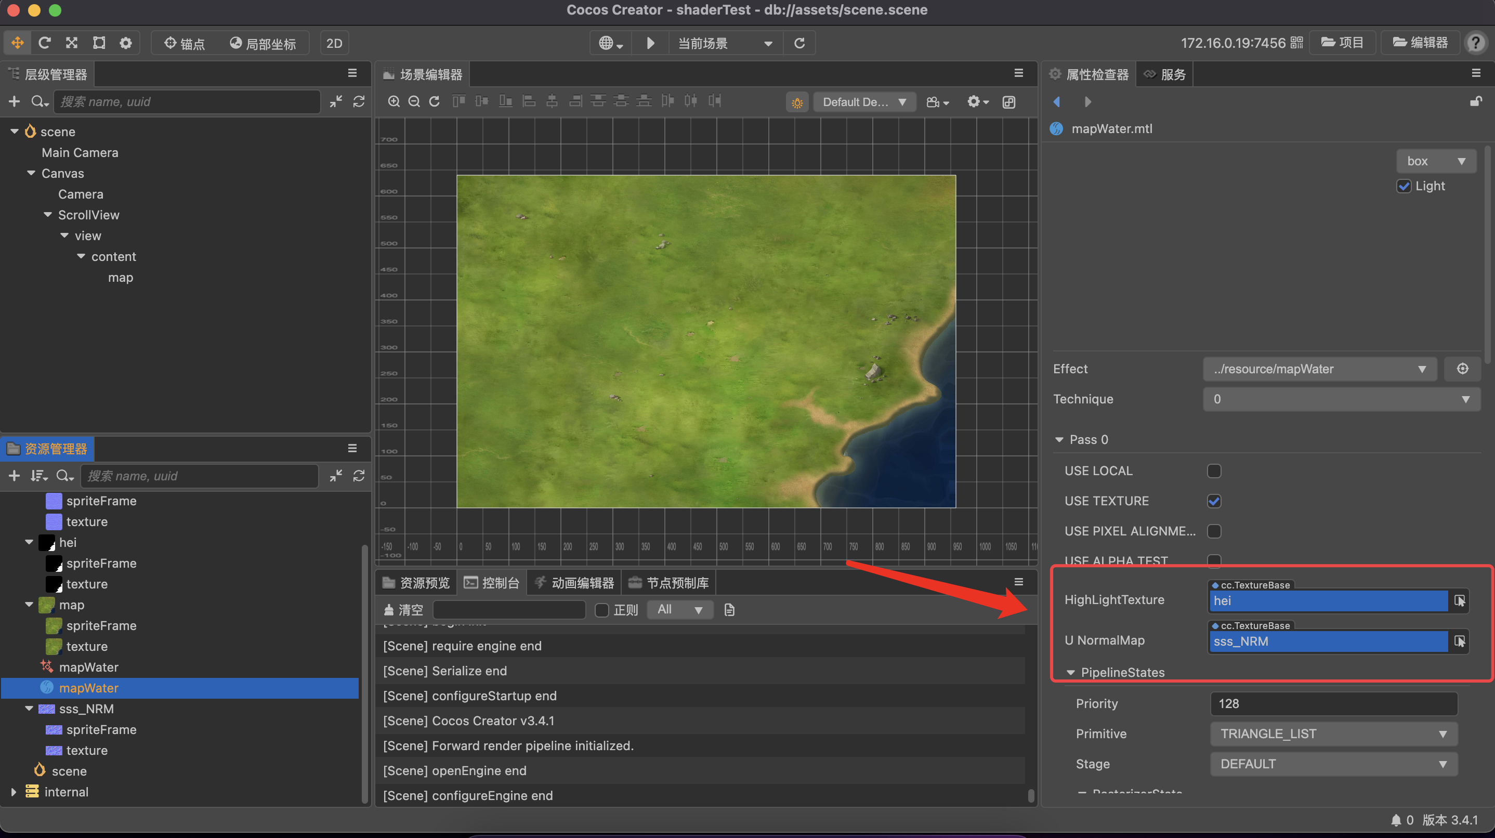Viewport: 1495px width, 838px height.
Task: Uncheck the USE TEXTURE checkbox
Action: point(1214,501)
